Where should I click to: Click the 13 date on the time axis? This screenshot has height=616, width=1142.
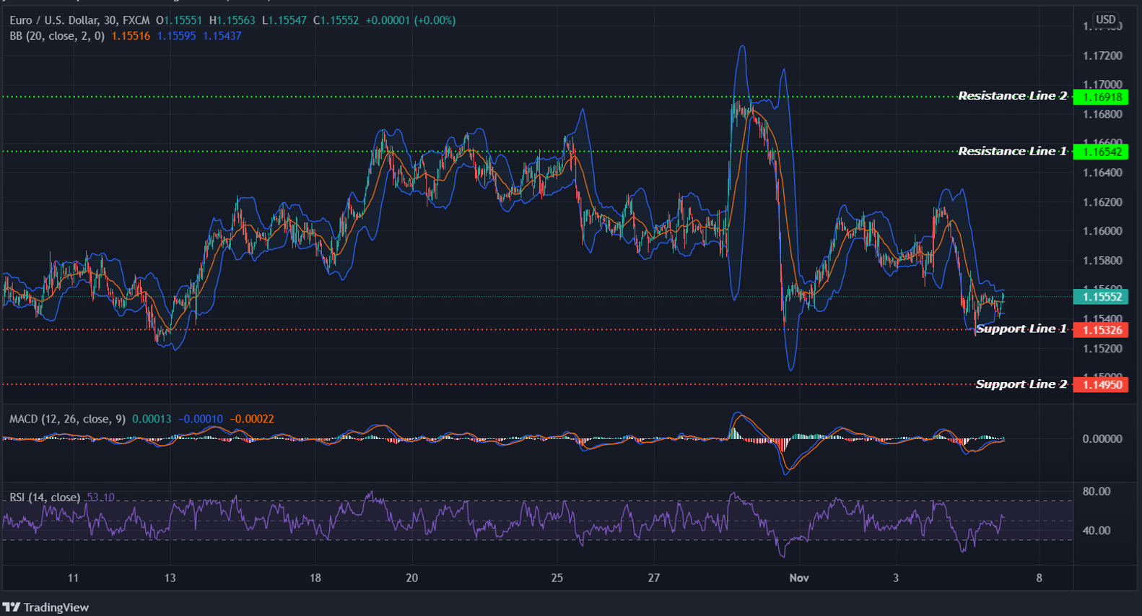click(x=170, y=578)
